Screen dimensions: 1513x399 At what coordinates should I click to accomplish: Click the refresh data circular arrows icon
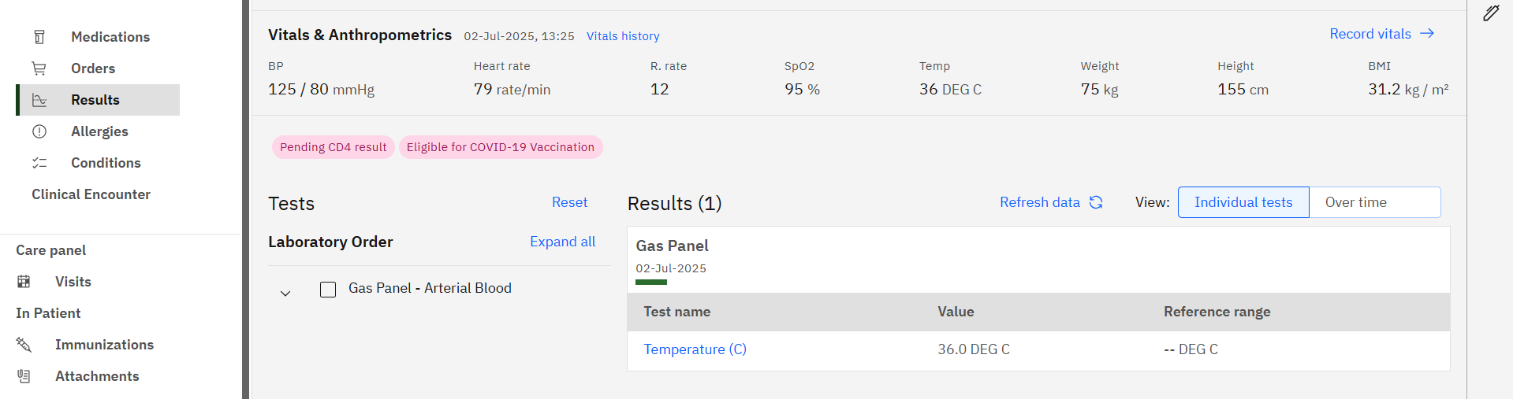[1096, 202]
